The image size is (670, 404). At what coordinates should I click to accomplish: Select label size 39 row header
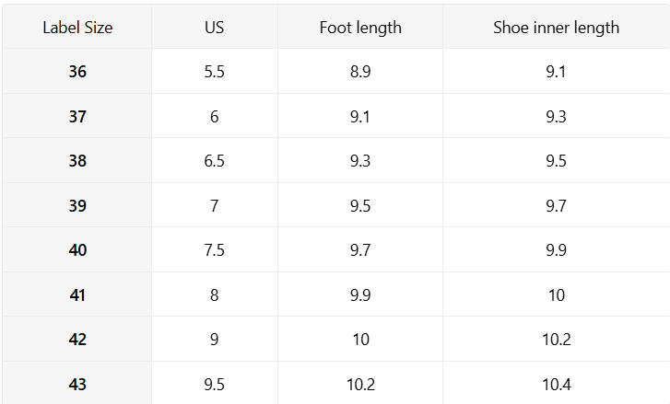point(77,206)
